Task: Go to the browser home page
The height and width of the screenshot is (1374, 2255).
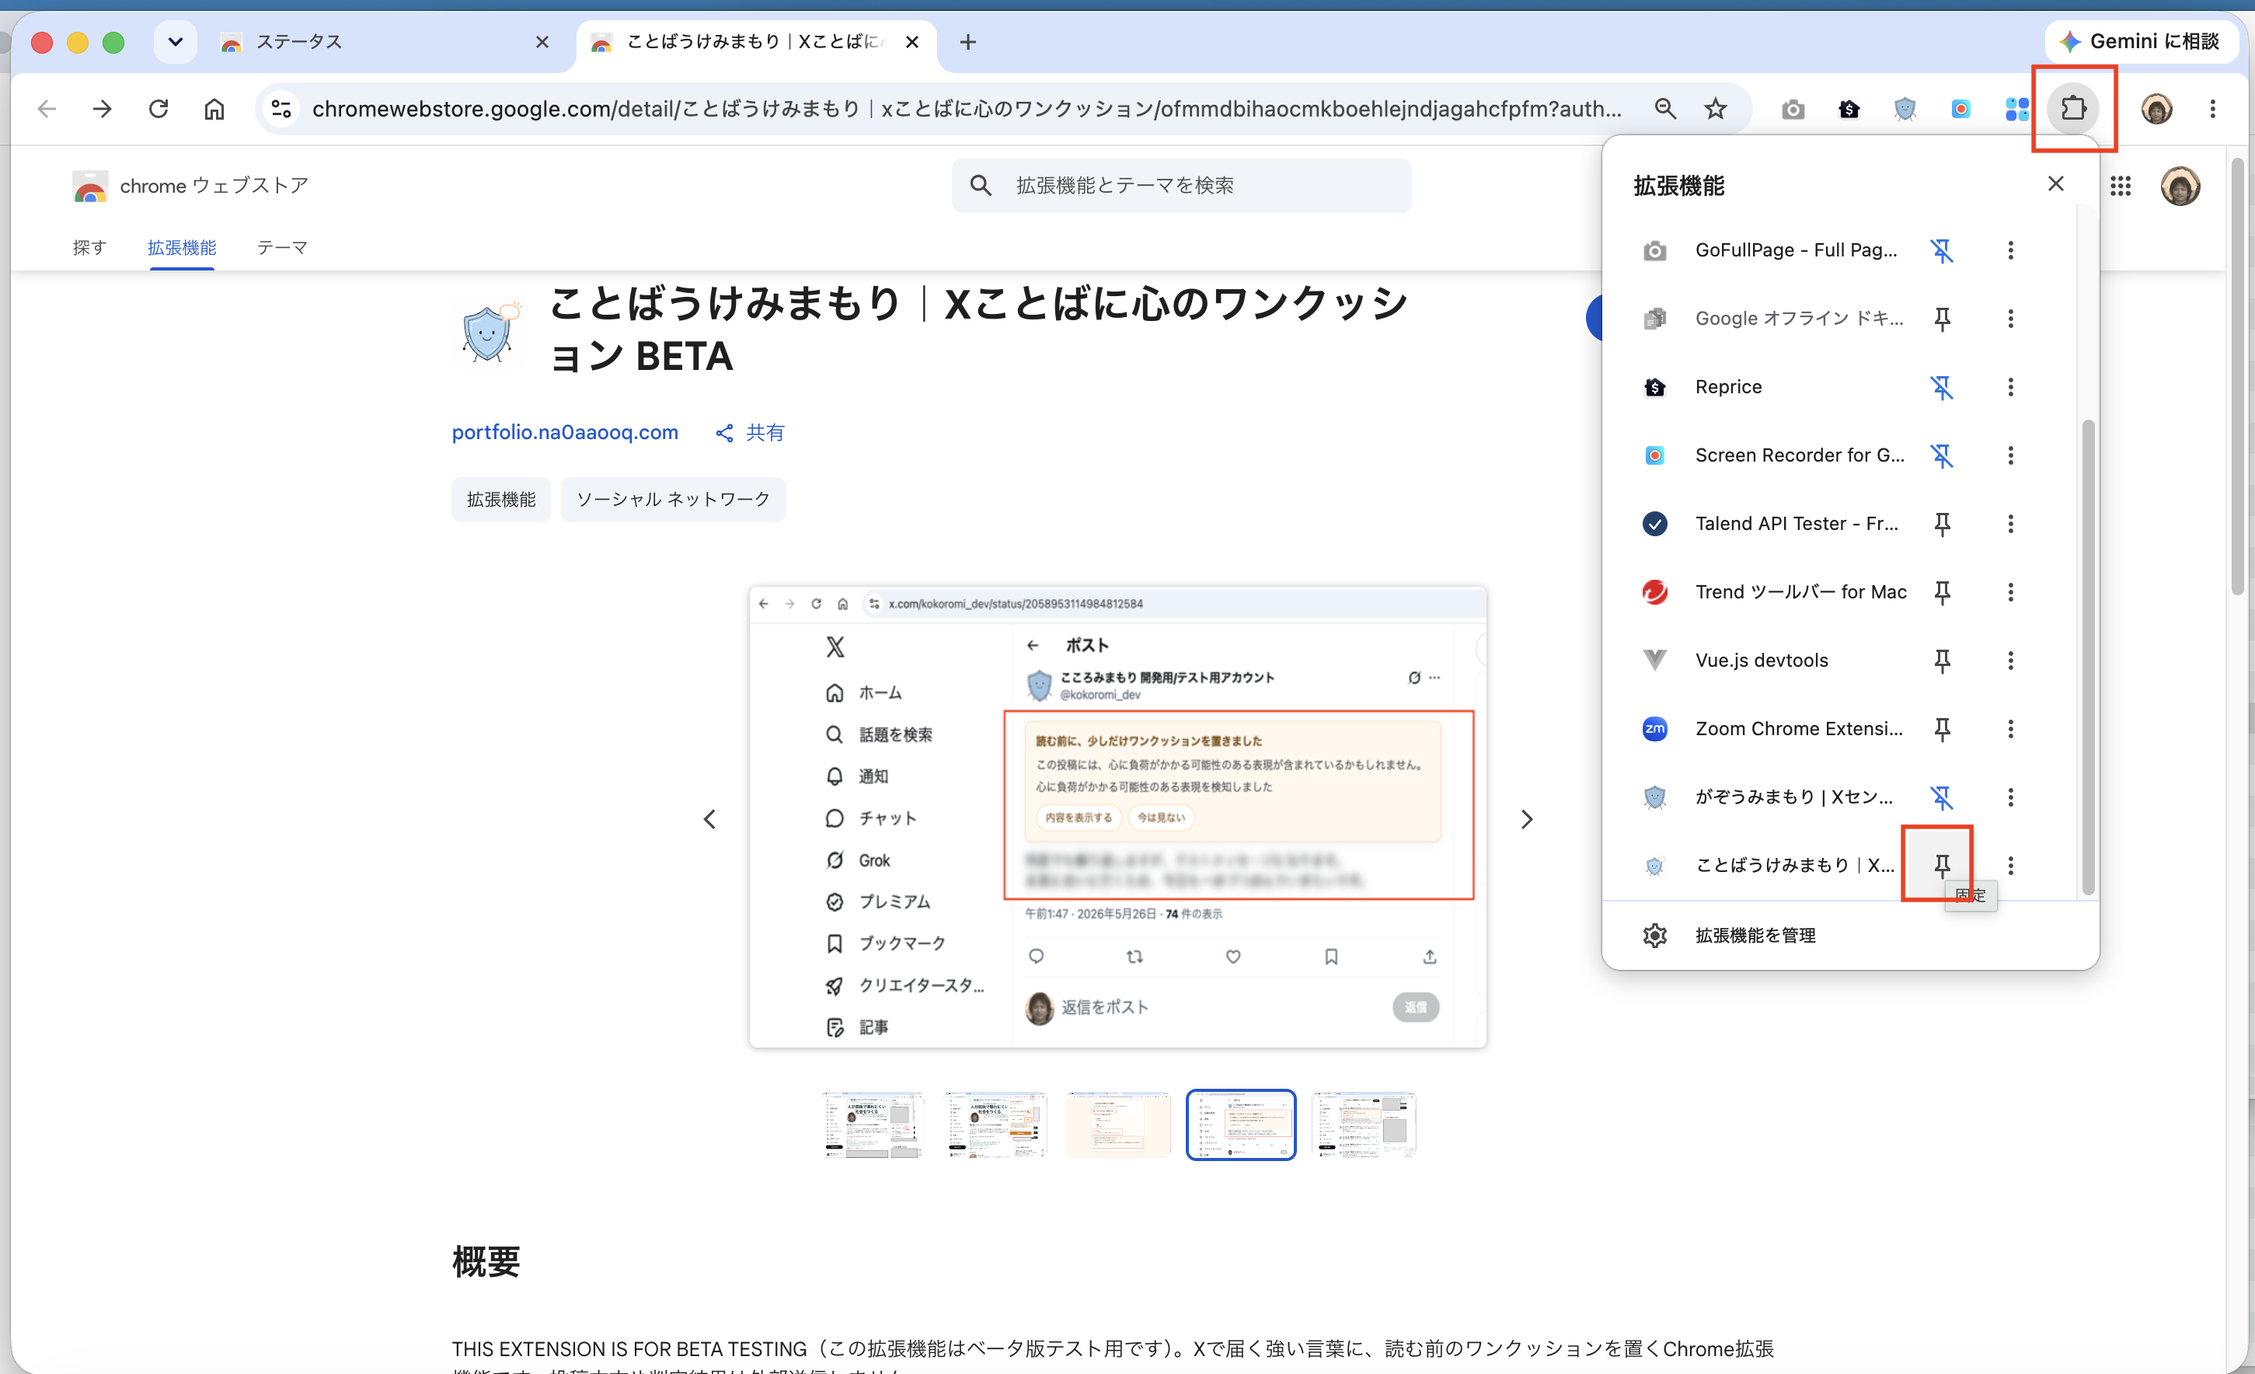Action: (214, 109)
